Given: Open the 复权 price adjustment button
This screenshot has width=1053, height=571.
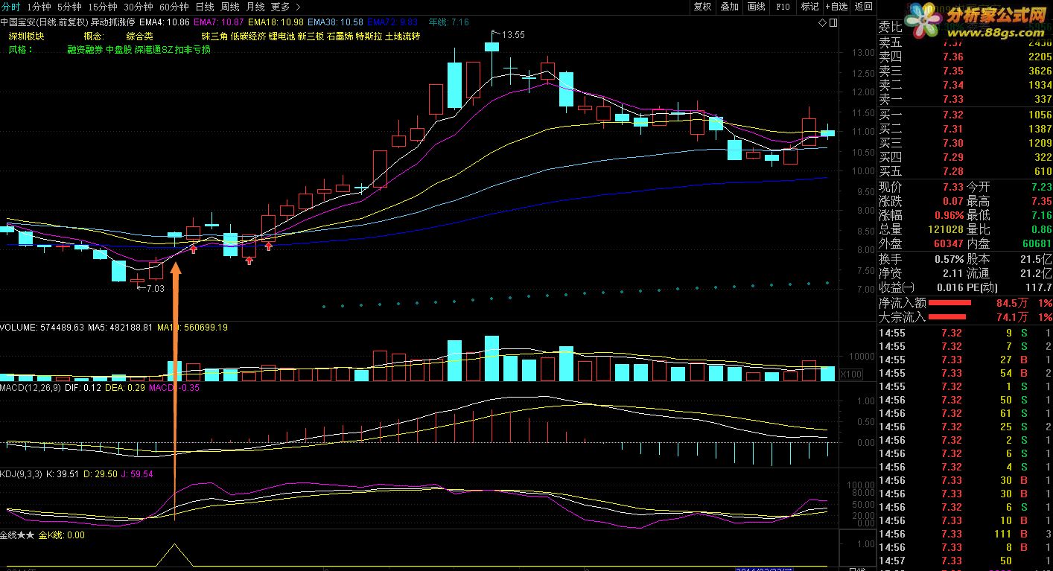Looking at the screenshot, I should click(x=702, y=7).
